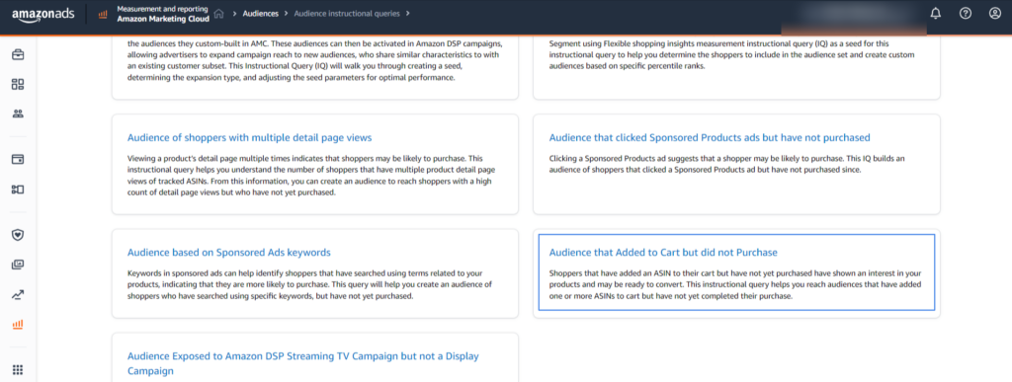Open Audience that clicked Sponsored Products ads link
The height and width of the screenshot is (382, 1012).
(710, 138)
